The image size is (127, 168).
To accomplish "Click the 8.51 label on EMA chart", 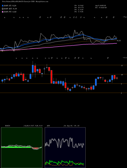I will 119,41.
